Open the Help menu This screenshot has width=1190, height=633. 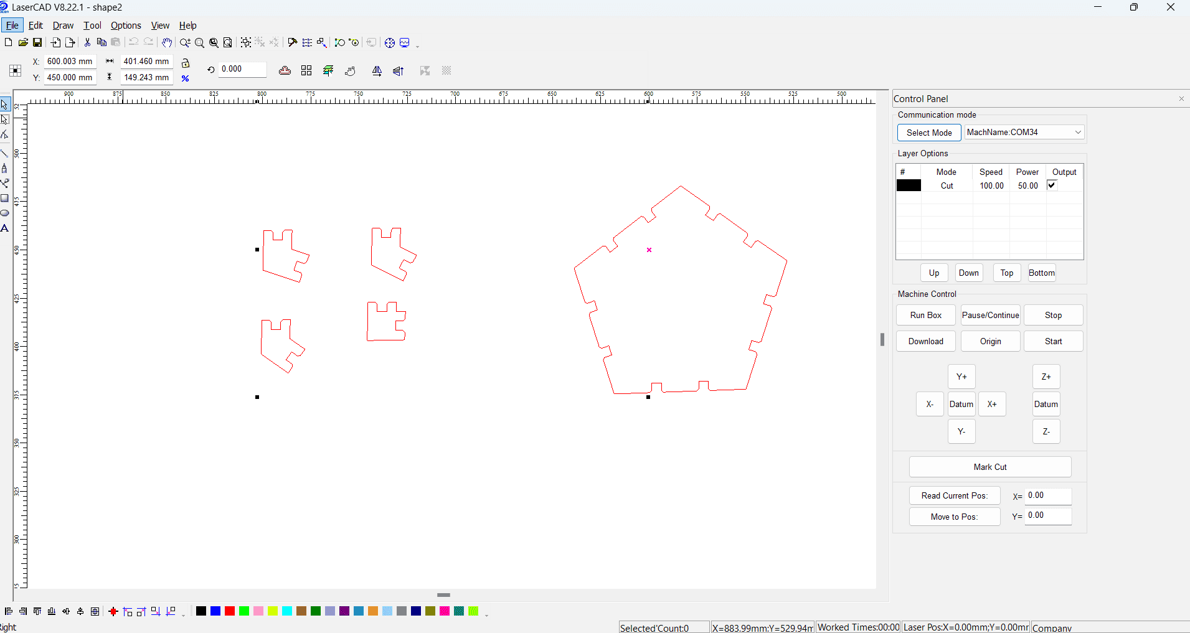(x=187, y=26)
